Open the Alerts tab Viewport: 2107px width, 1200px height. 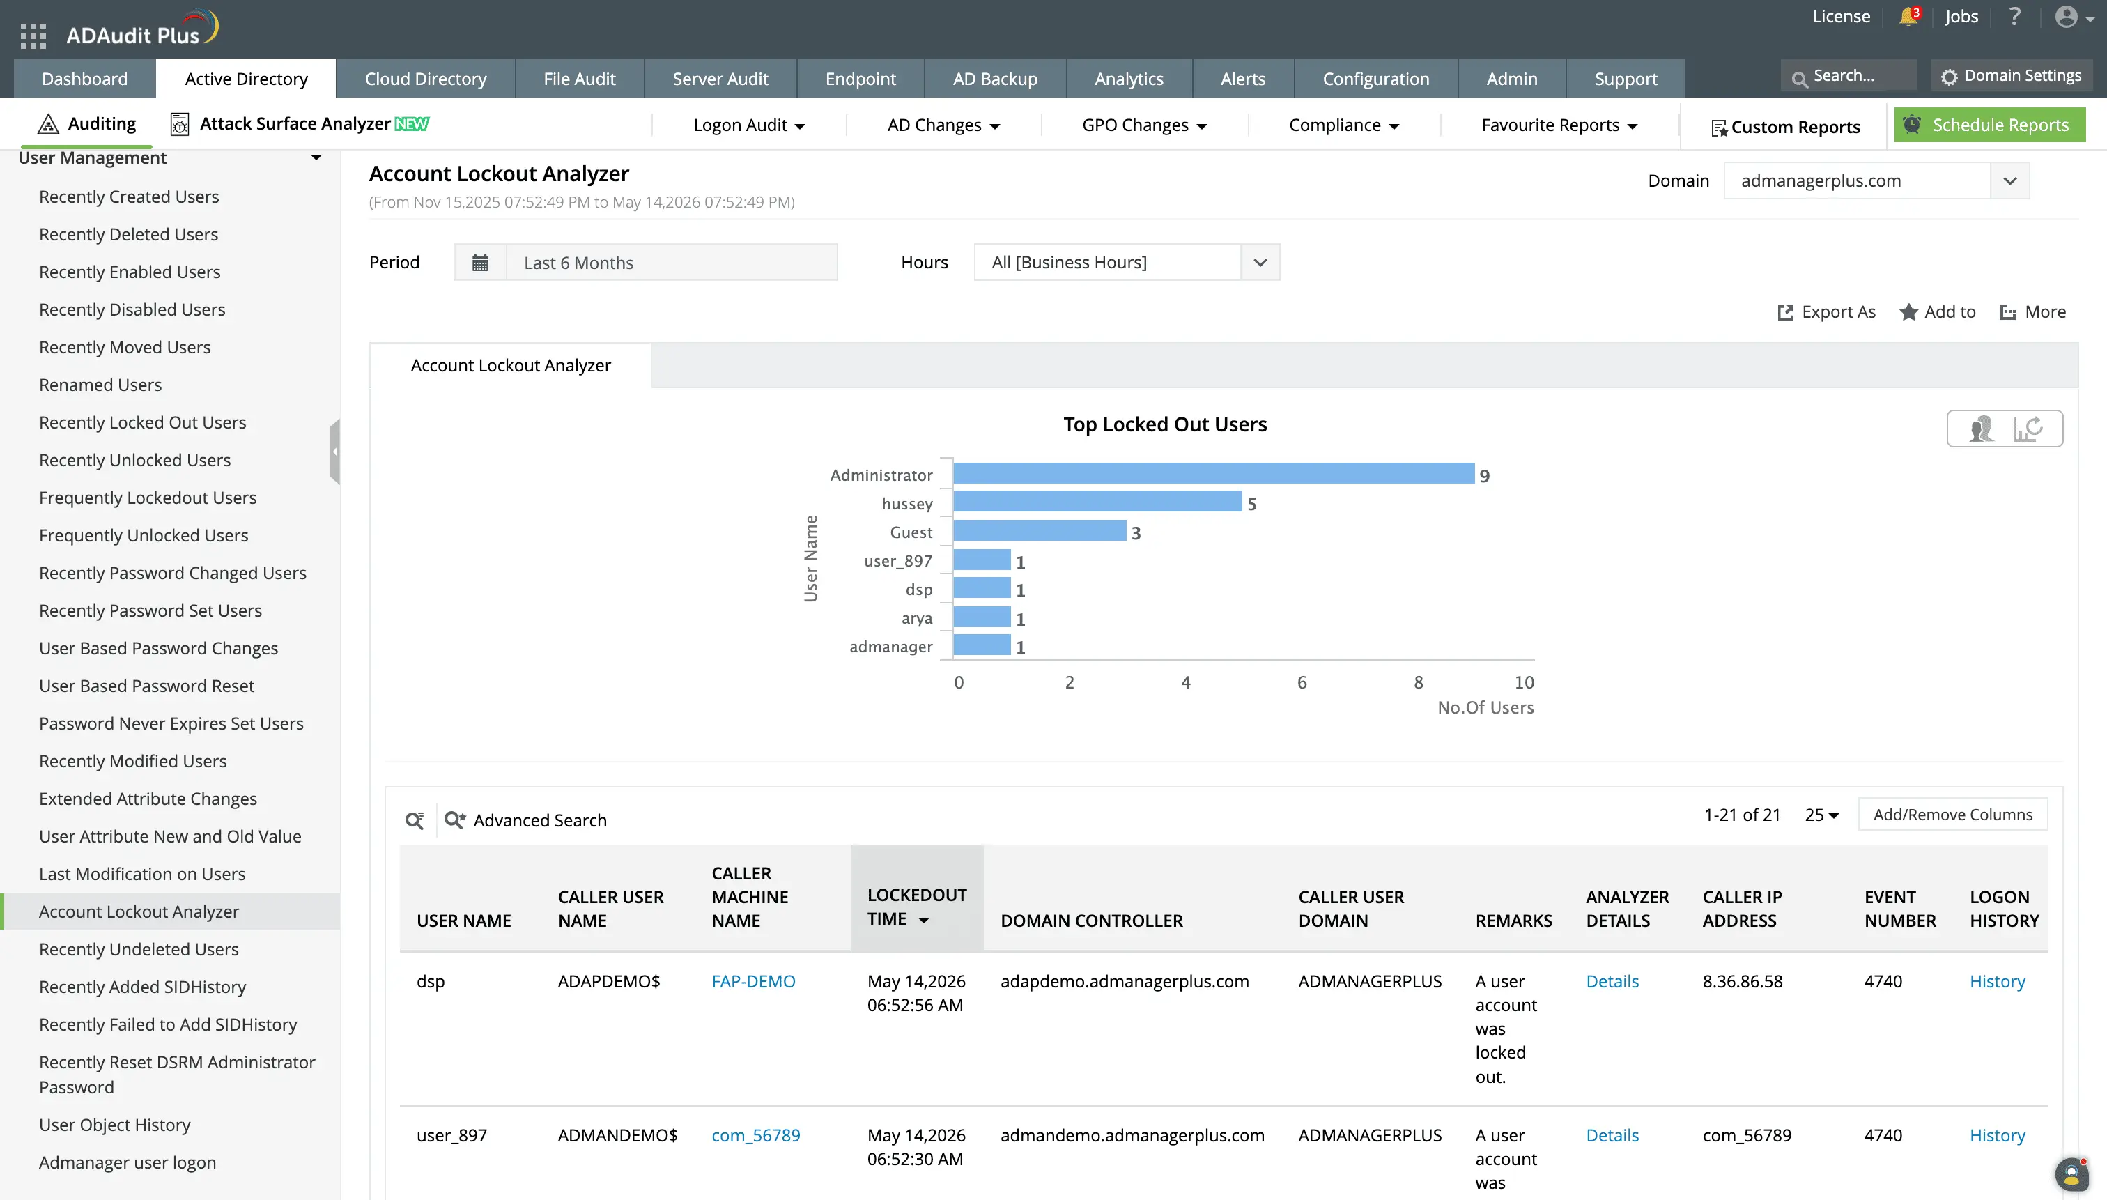1242,79
